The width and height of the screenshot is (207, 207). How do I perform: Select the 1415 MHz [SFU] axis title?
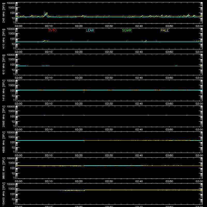click(x=3, y=90)
